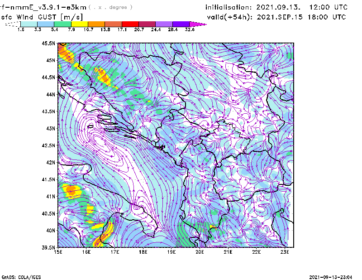Click the 20E longitude label
Image resolution: width=362 pixels, height=280 pixels.
200,252
